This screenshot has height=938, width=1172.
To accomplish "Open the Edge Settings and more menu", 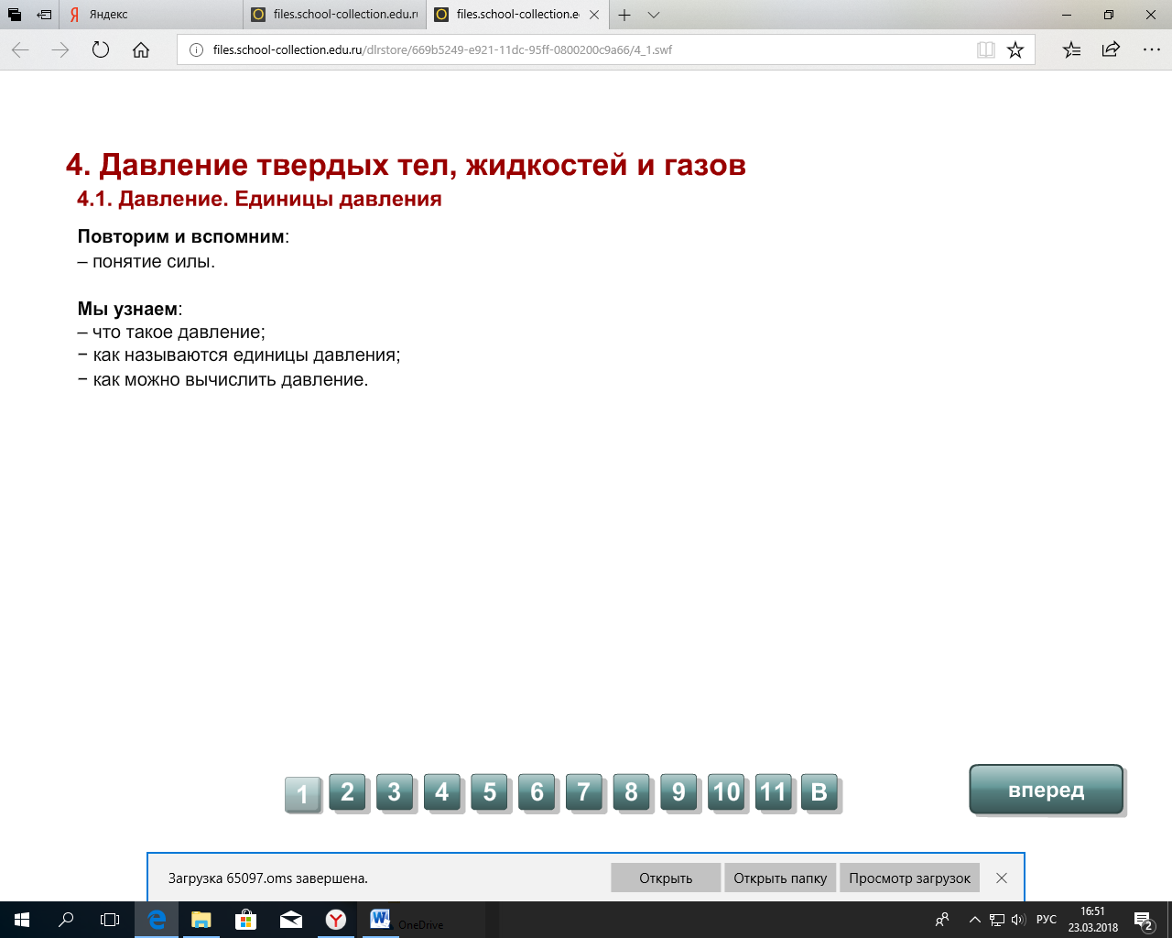I will point(1152,50).
